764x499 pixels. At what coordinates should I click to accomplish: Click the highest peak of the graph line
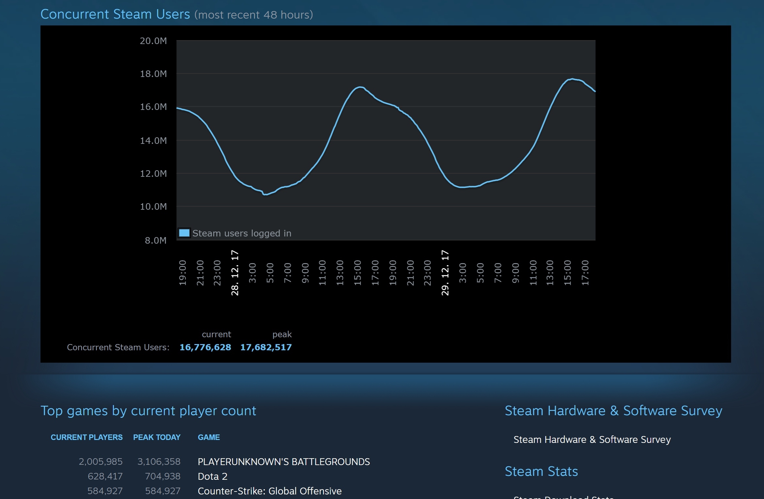[572, 79]
